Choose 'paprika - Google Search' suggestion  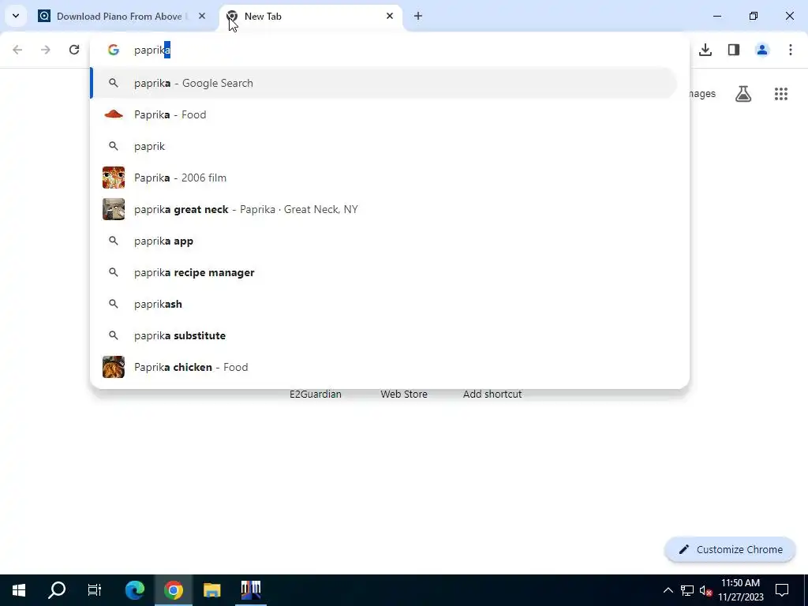click(384, 83)
